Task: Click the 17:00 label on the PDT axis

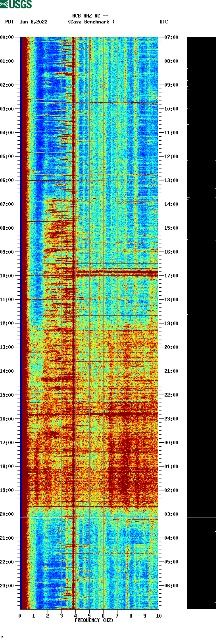Action: tap(7, 443)
